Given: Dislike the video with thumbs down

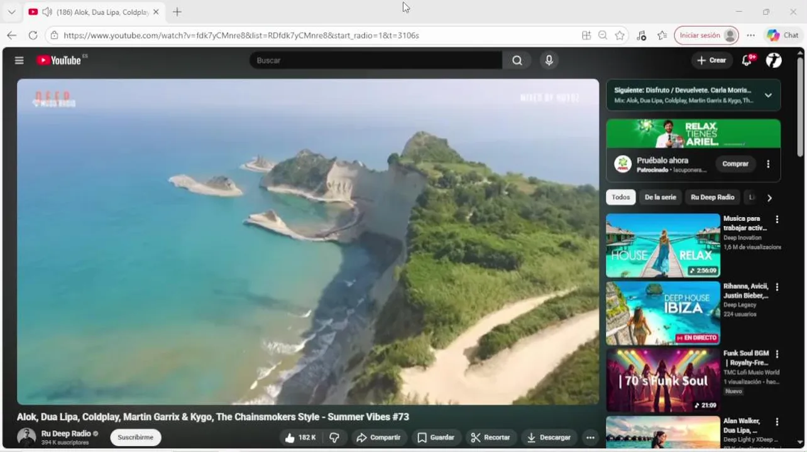Looking at the screenshot, I should 334,438.
